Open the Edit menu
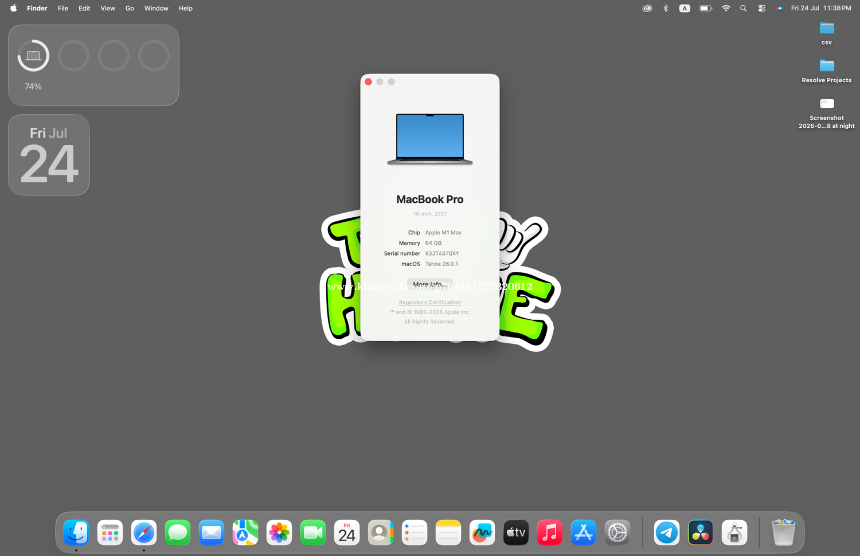The image size is (860, 556). point(84,8)
